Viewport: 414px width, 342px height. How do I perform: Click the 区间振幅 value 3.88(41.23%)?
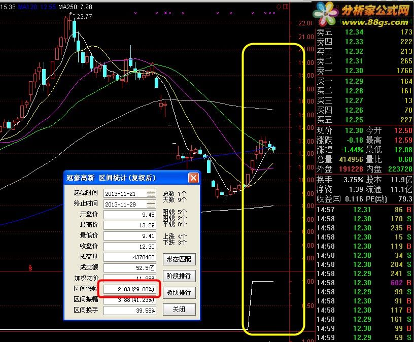pos(130,300)
